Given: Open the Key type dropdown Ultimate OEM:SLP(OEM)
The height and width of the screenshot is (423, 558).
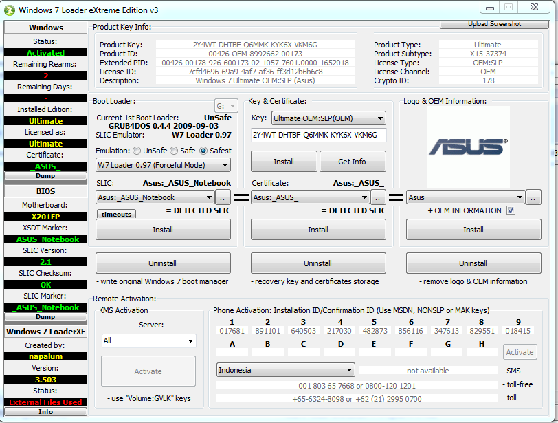Looking at the screenshot, I should coord(328,118).
